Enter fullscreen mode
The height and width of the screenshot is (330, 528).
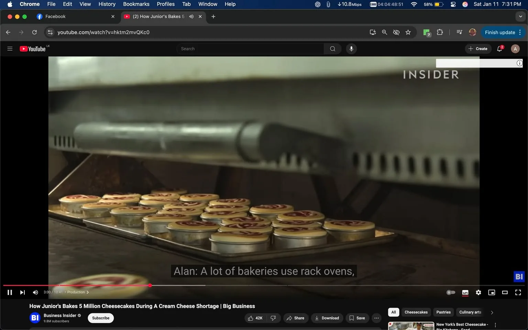coord(518,293)
